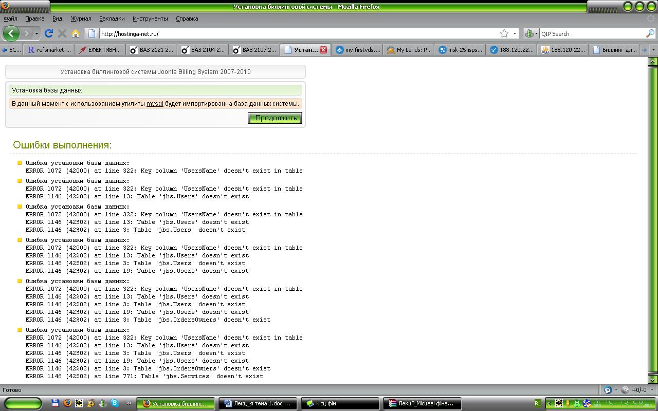Image resolution: width=658 pixels, height=411 pixels.
Task: Open the Закладки menu
Action: coord(112,18)
